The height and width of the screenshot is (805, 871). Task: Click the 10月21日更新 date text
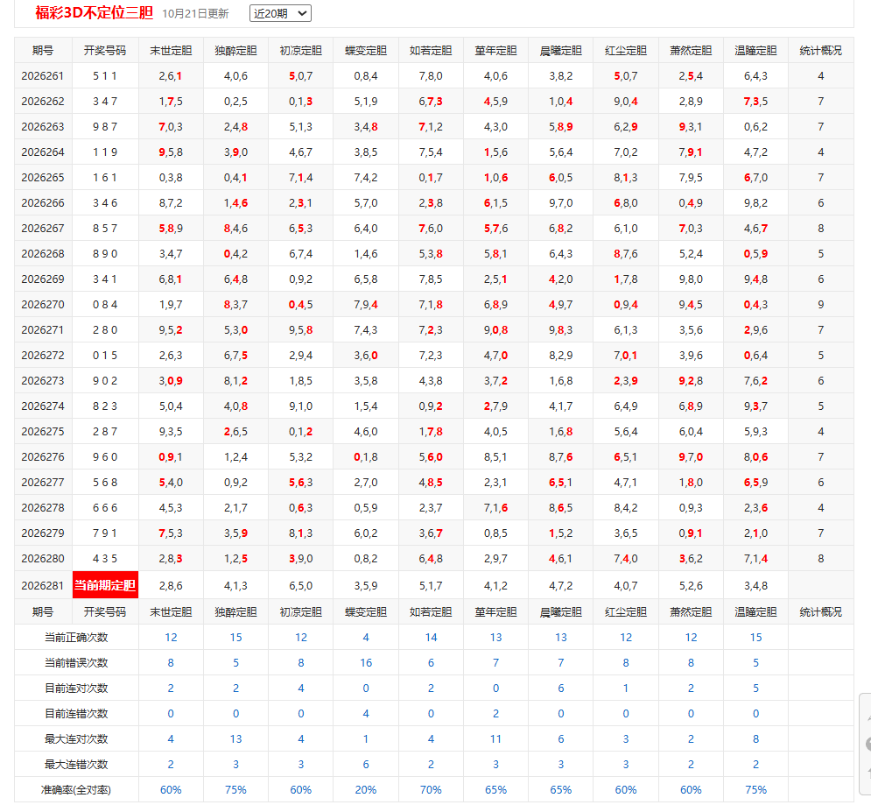[x=195, y=14]
